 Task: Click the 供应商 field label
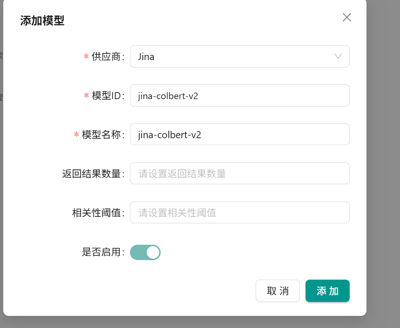click(107, 57)
